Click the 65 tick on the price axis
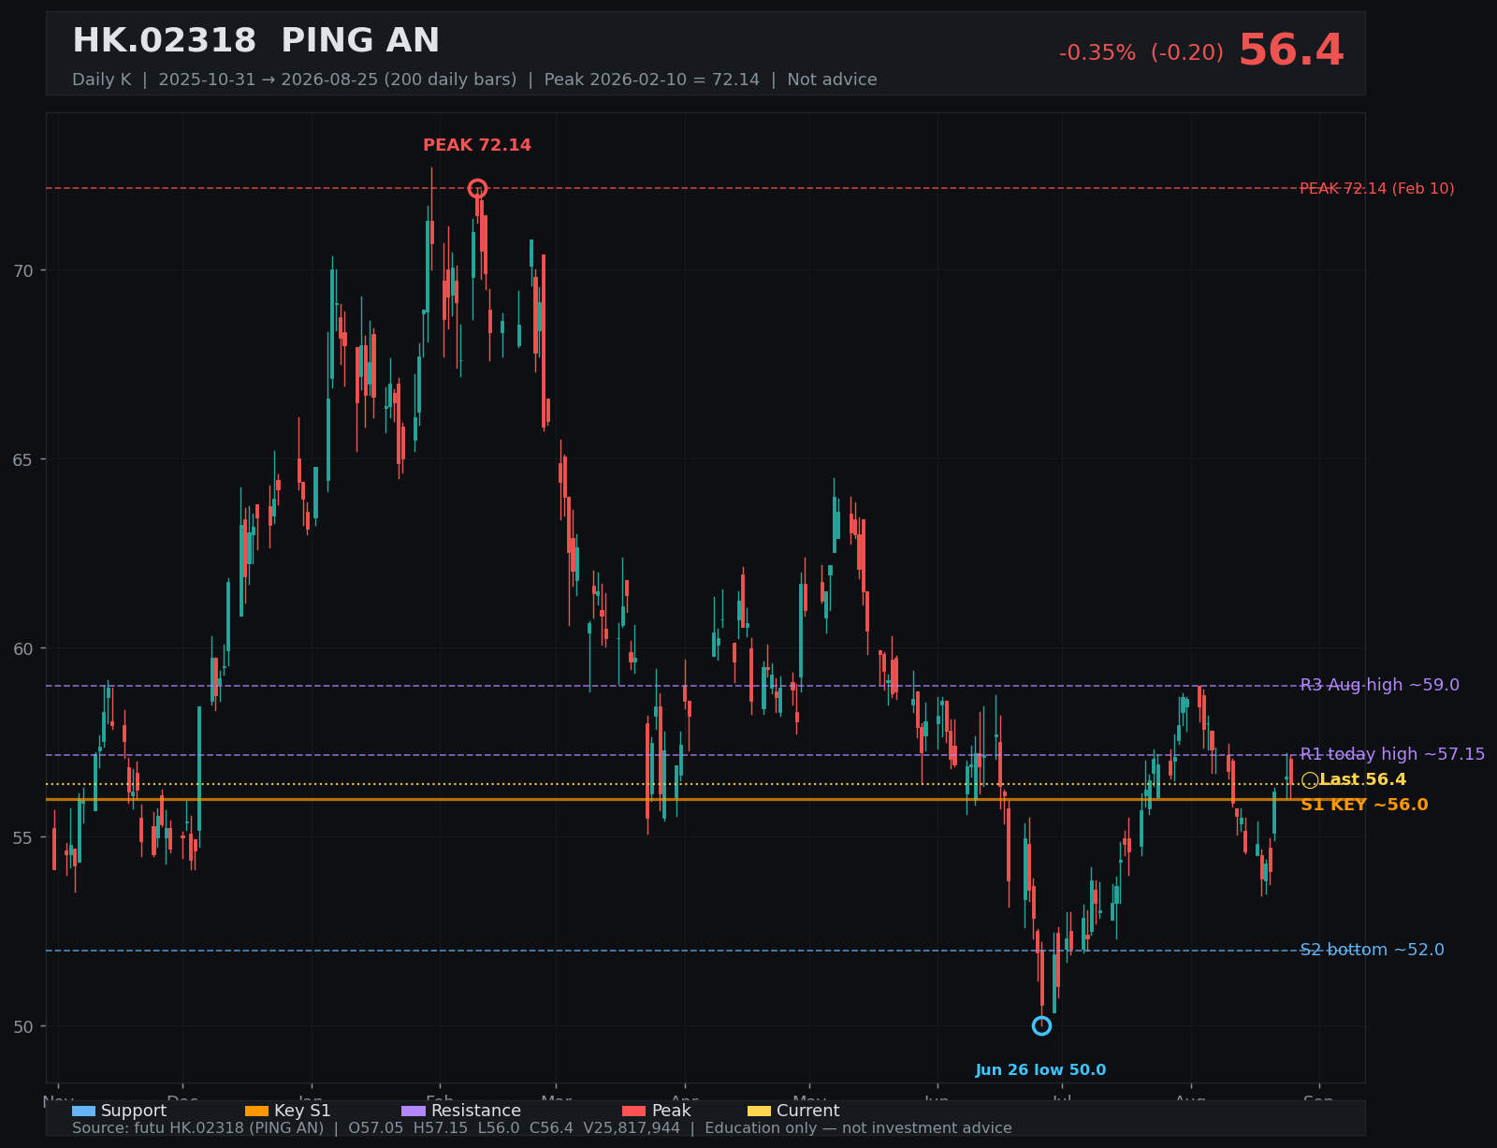Viewport: 1497px width, 1148px height. click(23, 459)
